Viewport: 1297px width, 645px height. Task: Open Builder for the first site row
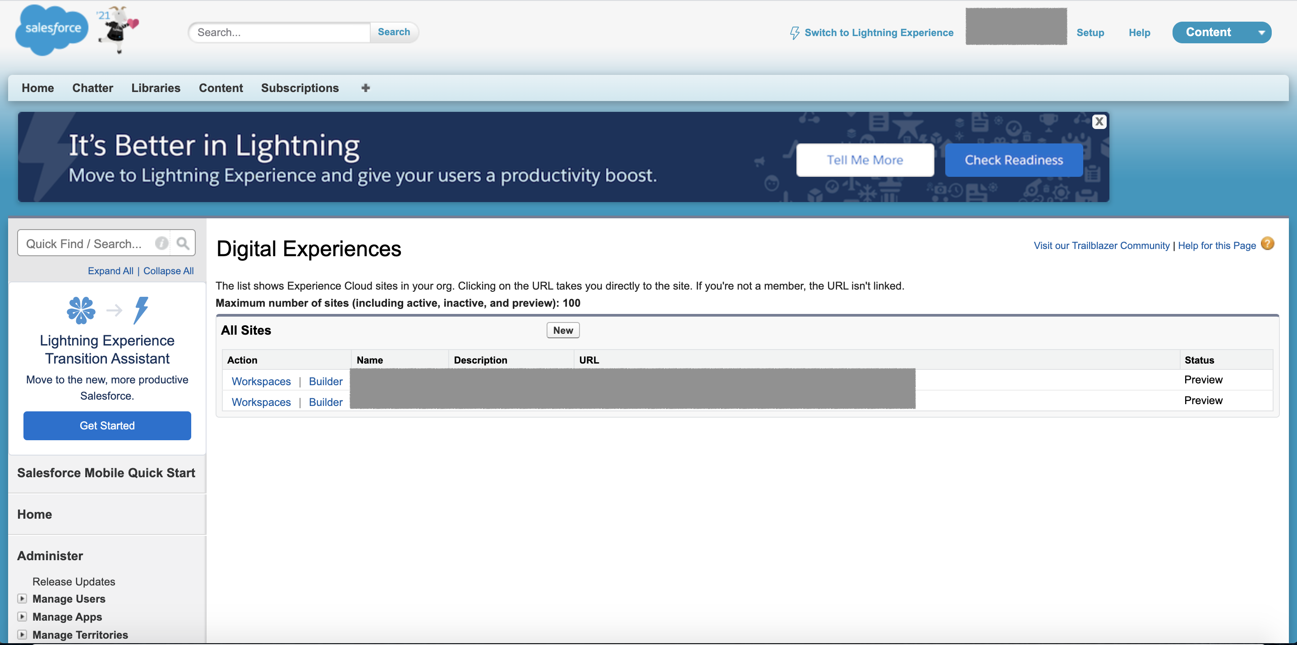325,381
